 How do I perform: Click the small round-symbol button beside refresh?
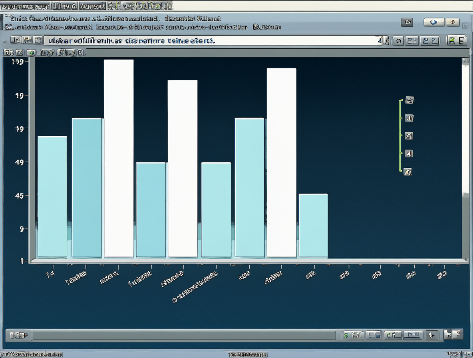[453, 22]
